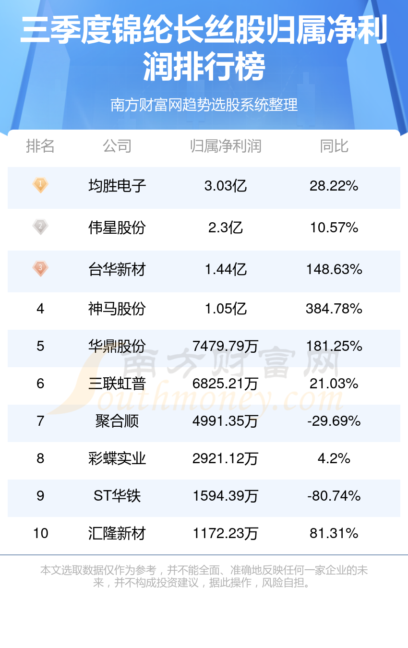This screenshot has height=648, width=408.
Task: Click the 3.03亿 net profit value
Action: coord(226,186)
